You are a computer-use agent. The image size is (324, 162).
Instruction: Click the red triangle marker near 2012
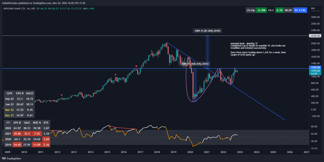point(62,95)
